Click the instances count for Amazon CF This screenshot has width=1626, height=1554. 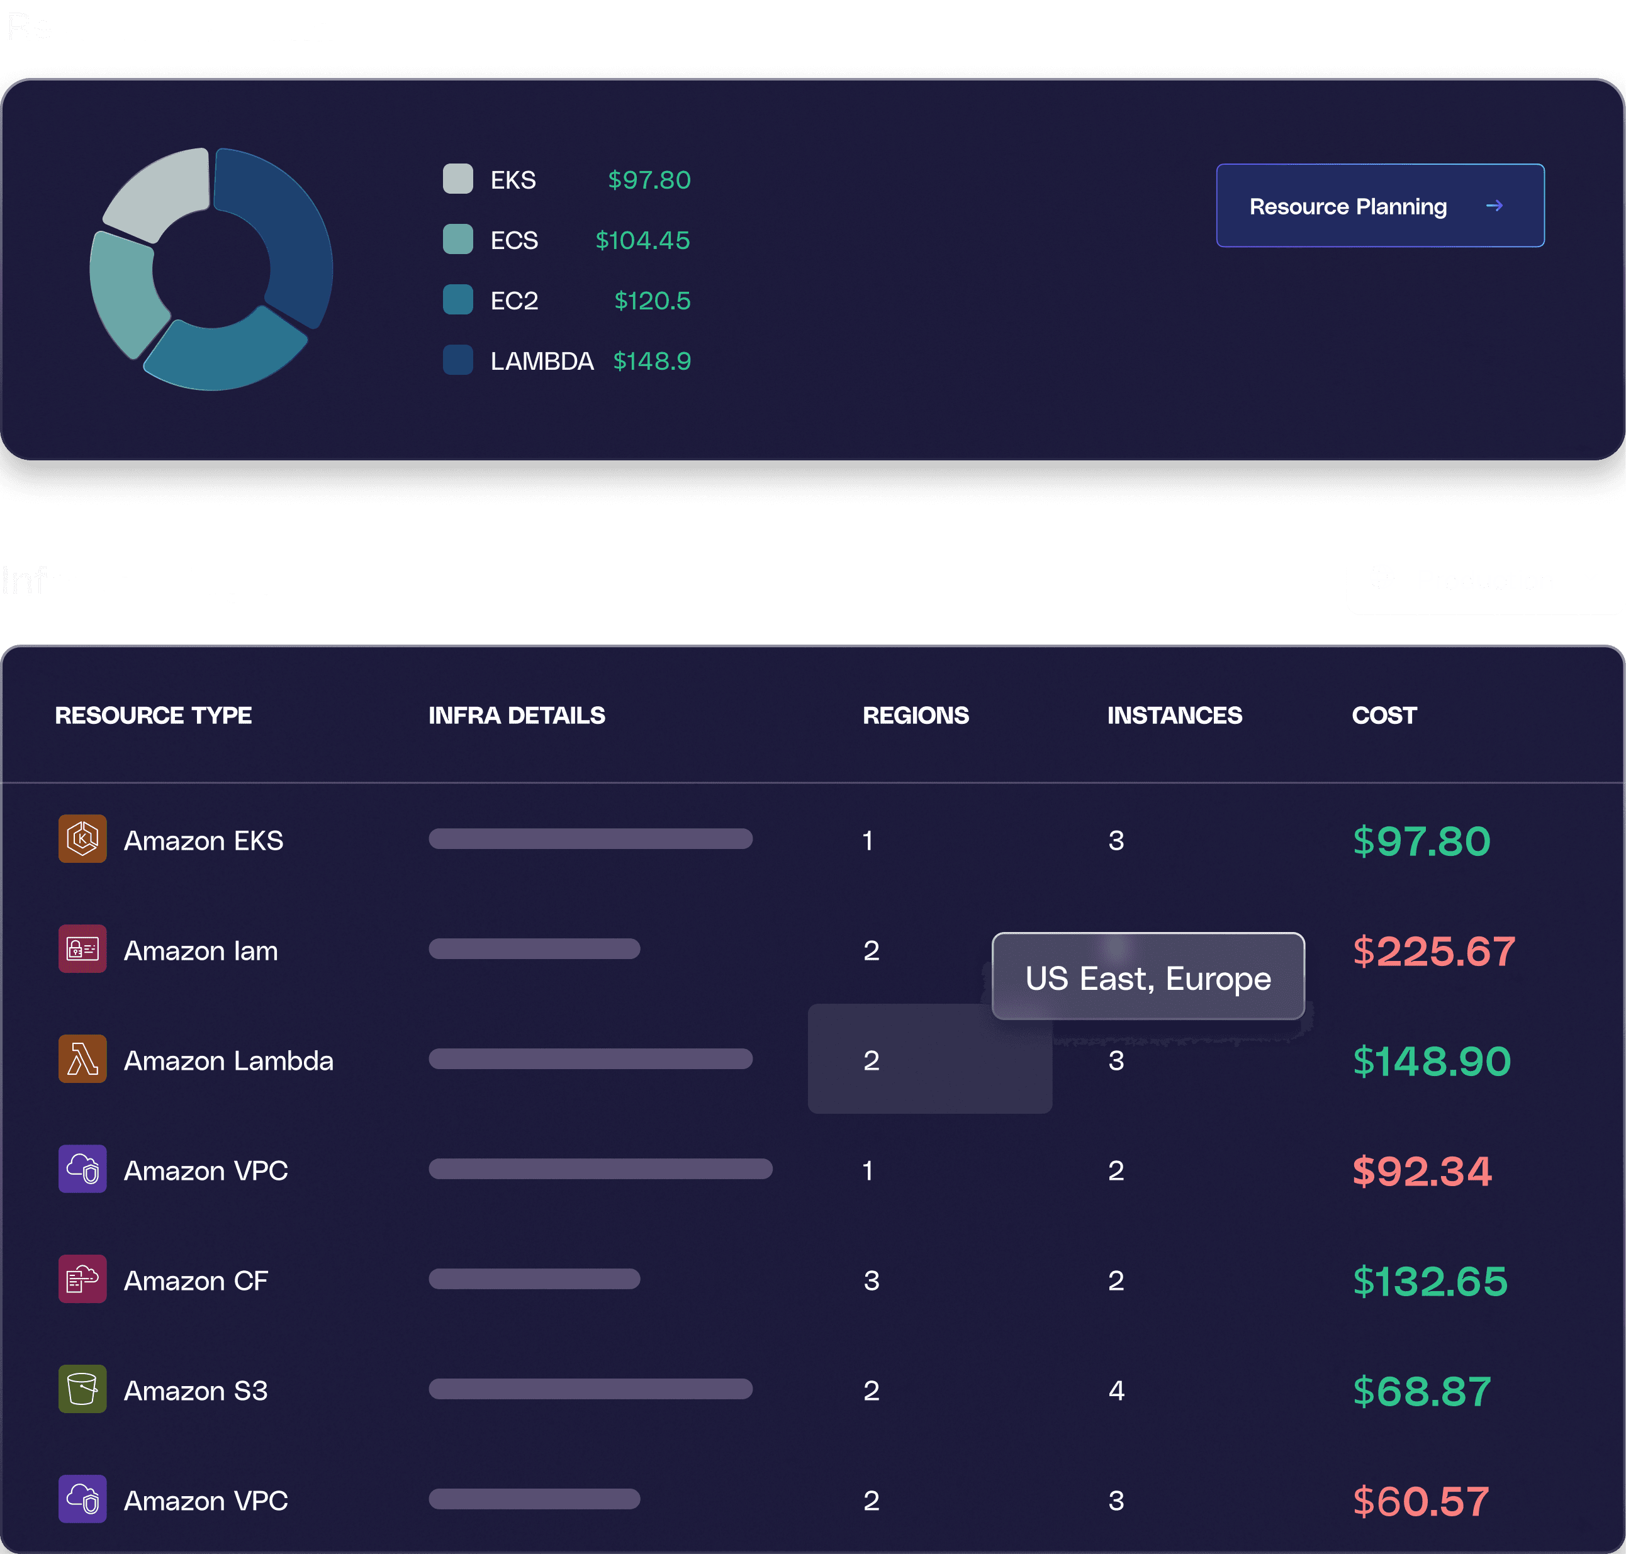tap(1116, 1282)
